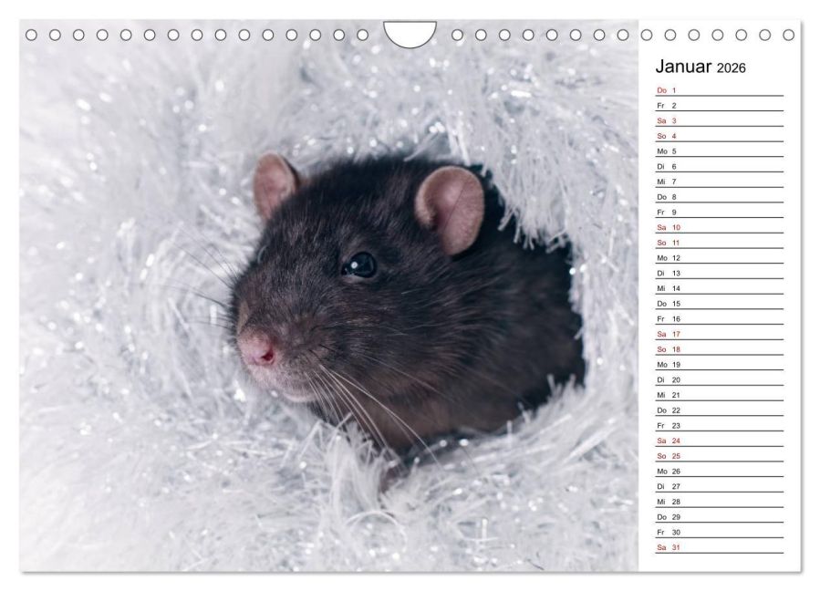Click the Sa 24 entry line
Screen dimensions: 820x591
click(719, 441)
